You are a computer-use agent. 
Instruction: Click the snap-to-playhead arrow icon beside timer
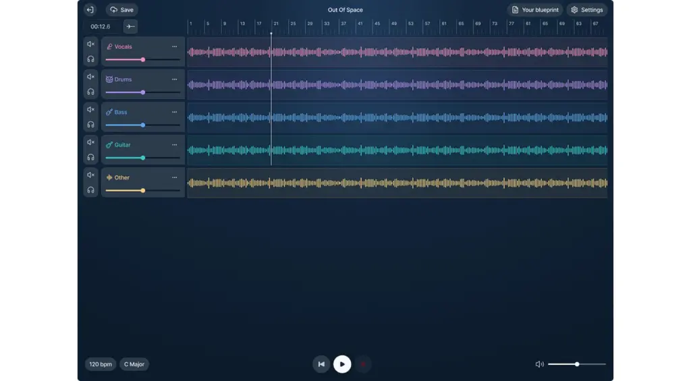coord(130,26)
